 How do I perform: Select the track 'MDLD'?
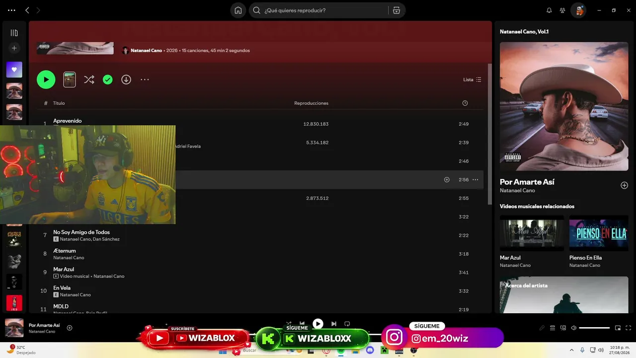[61, 306]
